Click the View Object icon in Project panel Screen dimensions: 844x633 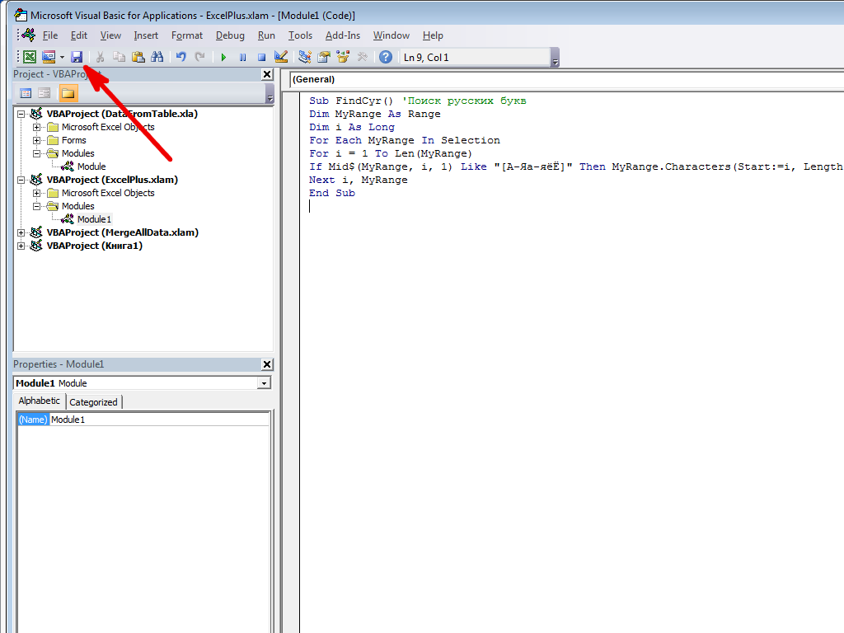click(45, 94)
